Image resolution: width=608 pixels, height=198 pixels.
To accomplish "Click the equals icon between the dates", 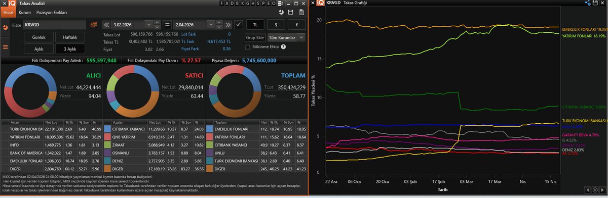I will (x=167, y=24).
